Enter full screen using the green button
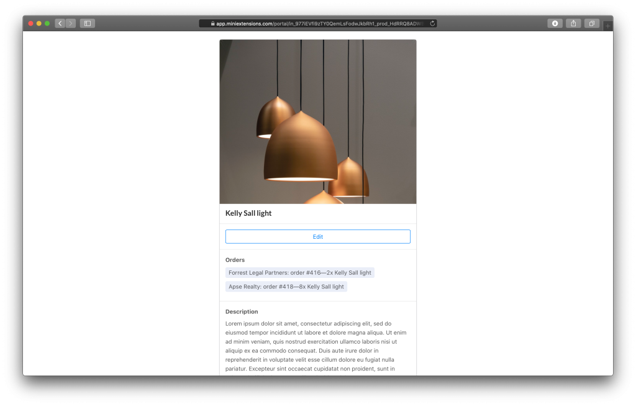Viewport: 636px width, 406px height. (x=47, y=24)
